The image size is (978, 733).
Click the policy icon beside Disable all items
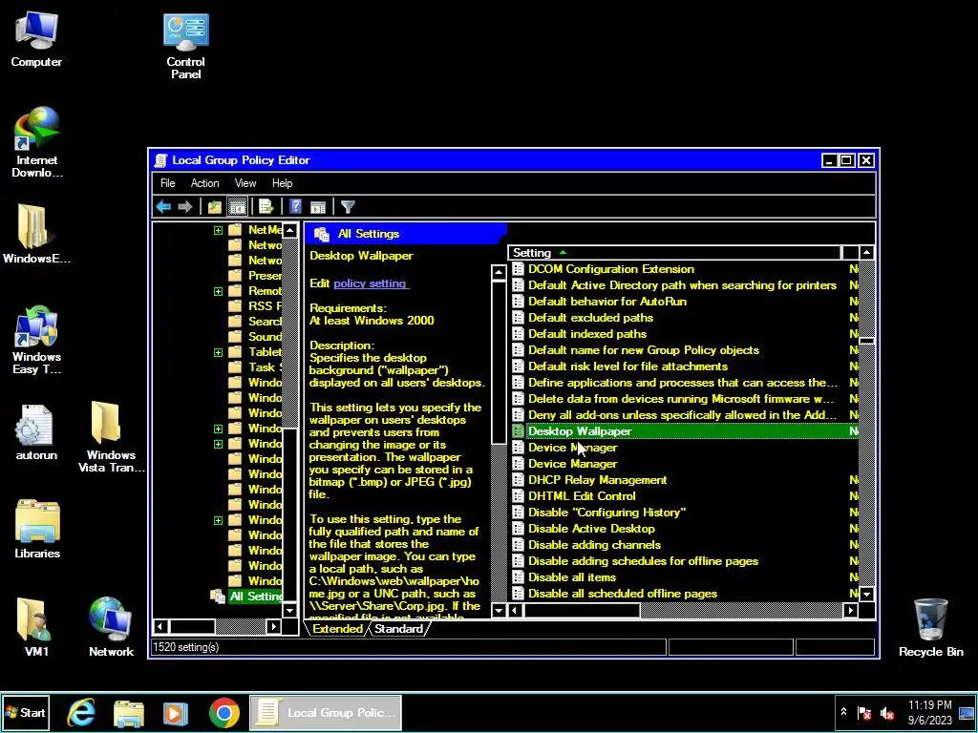click(x=518, y=577)
